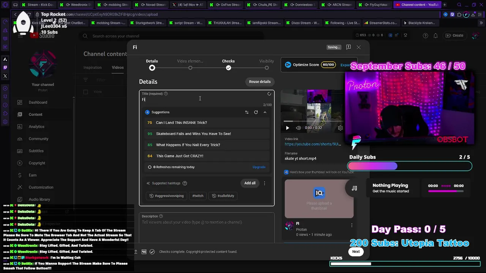
Task: Close the upload dialog
Action: pos(358,47)
